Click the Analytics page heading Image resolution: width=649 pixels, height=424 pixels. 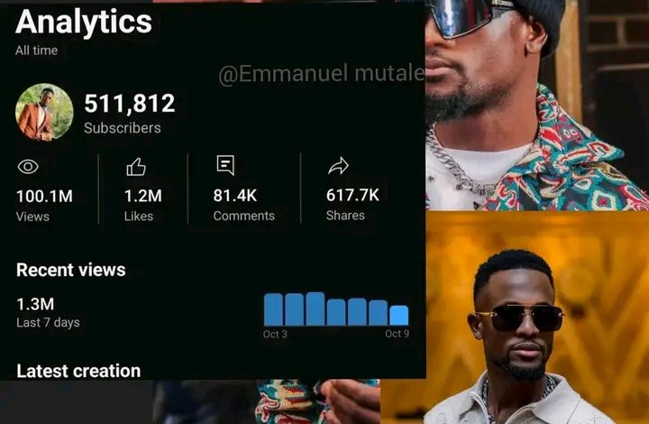click(84, 22)
